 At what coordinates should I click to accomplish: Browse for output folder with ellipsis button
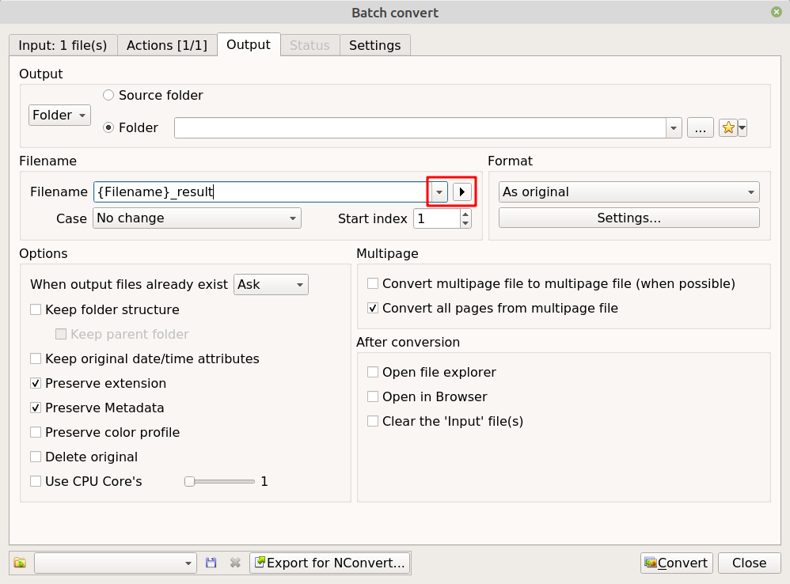click(x=700, y=128)
